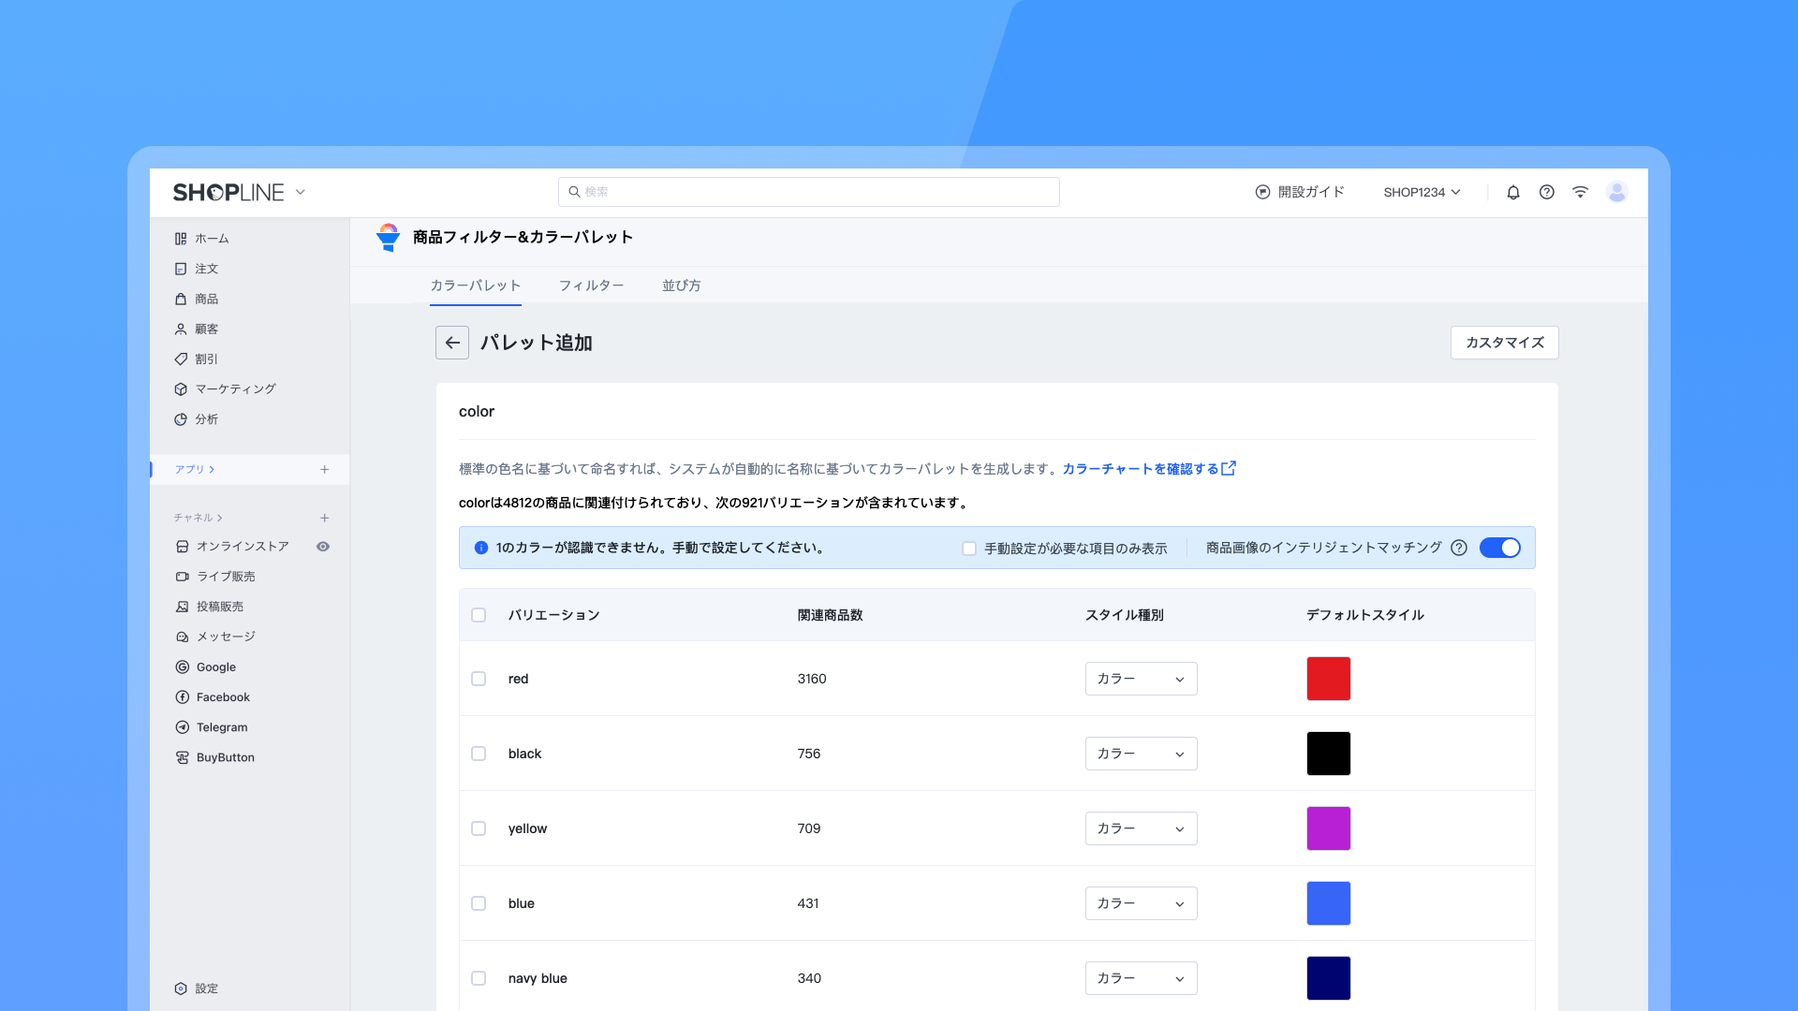Open the user avatar profile icon
1798x1011 pixels.
pyautogui.click(x=1616, y=192)
